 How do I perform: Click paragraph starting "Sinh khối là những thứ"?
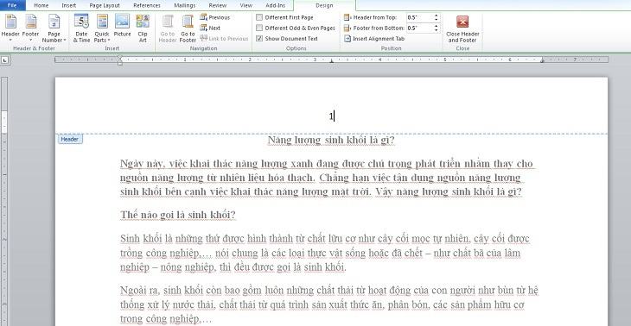325,253
